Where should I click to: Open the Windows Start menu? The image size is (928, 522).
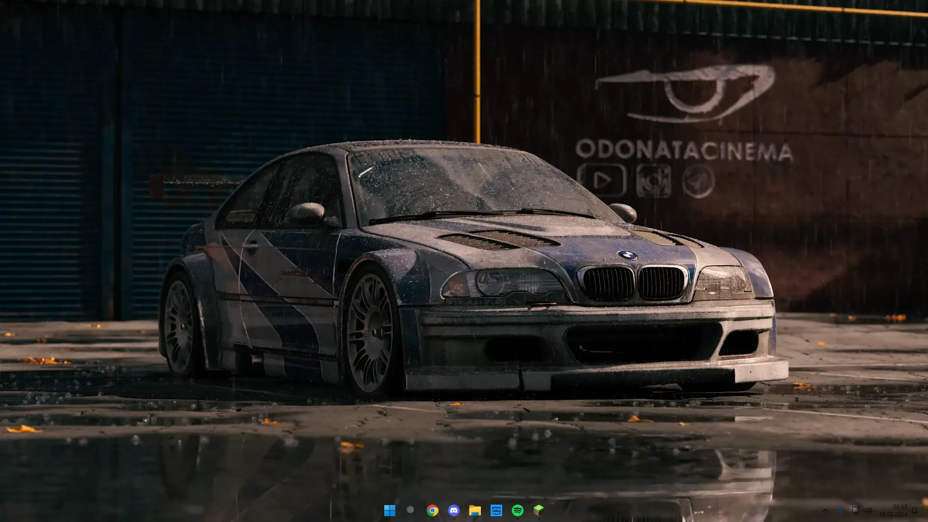(x=390, y=510)
